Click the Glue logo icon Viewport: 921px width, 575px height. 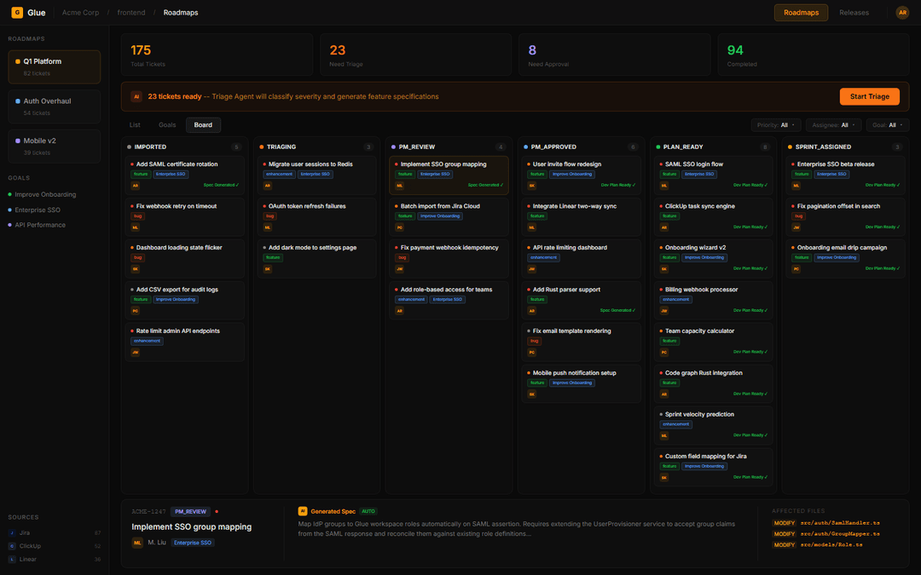click(17, 13)
